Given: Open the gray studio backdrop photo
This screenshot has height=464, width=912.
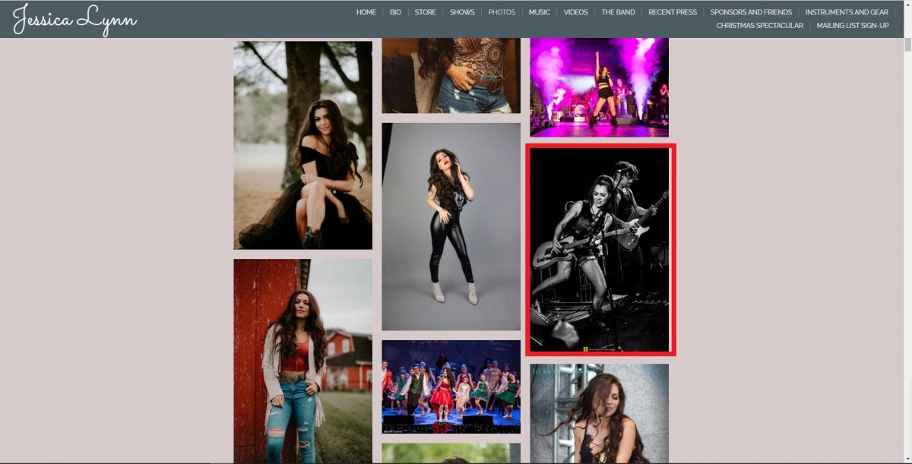Looking at the screenshot, I should click(451, 226).
